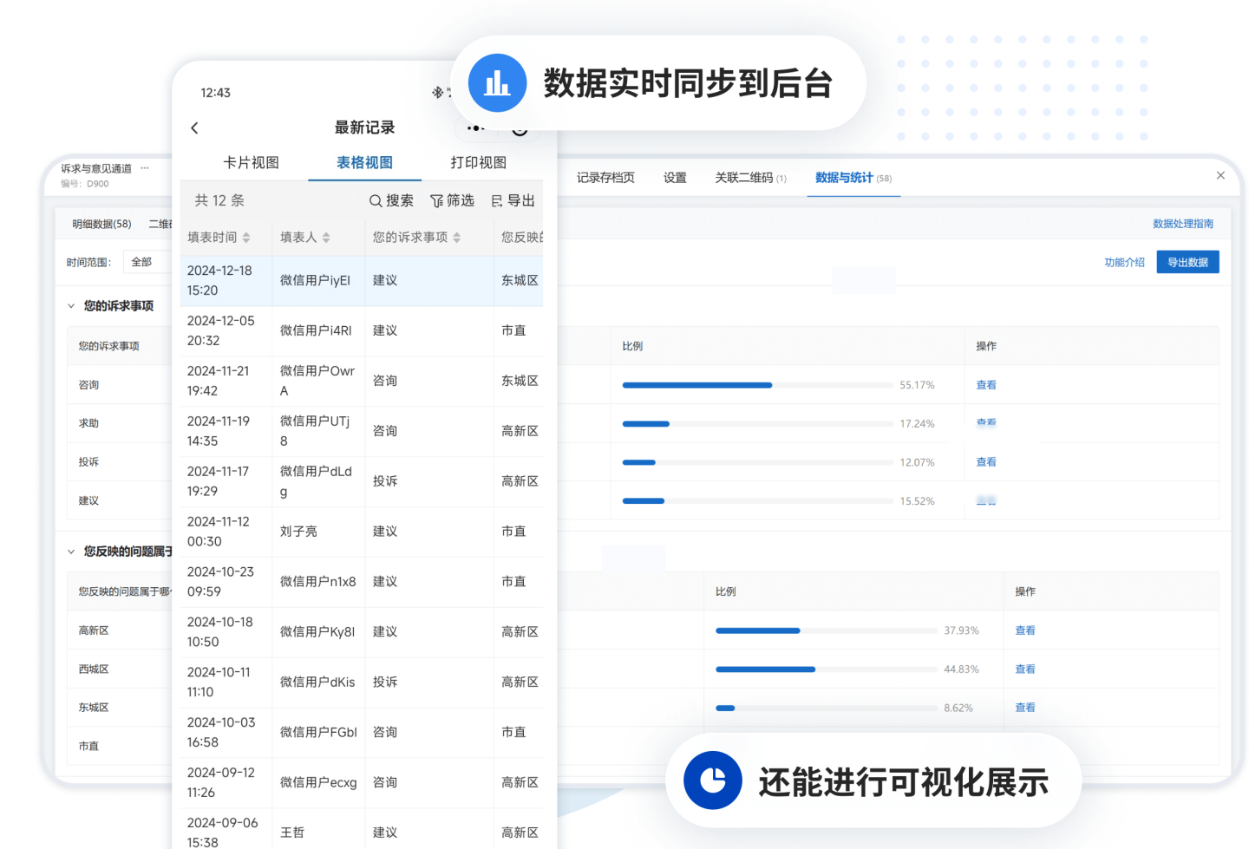Switch to the 打印视图 tab
Image resolution: width=1249 pixels, height=849 pixels.
click(x=478, y=162)
